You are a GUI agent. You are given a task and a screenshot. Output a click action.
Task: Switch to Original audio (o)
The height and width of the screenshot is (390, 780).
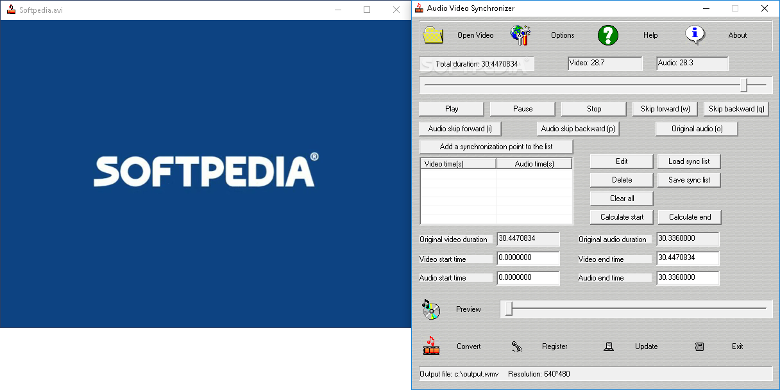[x=697, y=129]
